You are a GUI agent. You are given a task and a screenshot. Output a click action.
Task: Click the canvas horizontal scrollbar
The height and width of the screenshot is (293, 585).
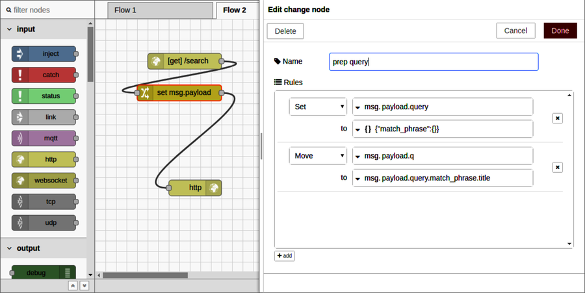(145, 275)
